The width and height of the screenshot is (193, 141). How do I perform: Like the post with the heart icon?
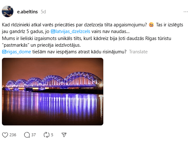pyautogui.click(x=5, y=135)
